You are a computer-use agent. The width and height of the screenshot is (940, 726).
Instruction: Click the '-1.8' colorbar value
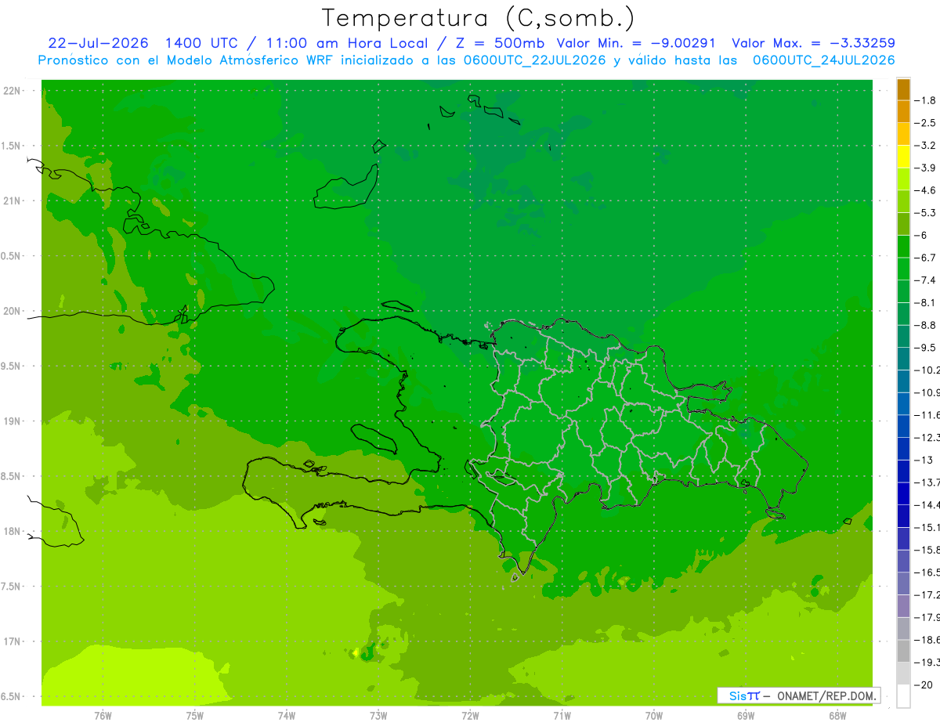[x=927, y=100]
